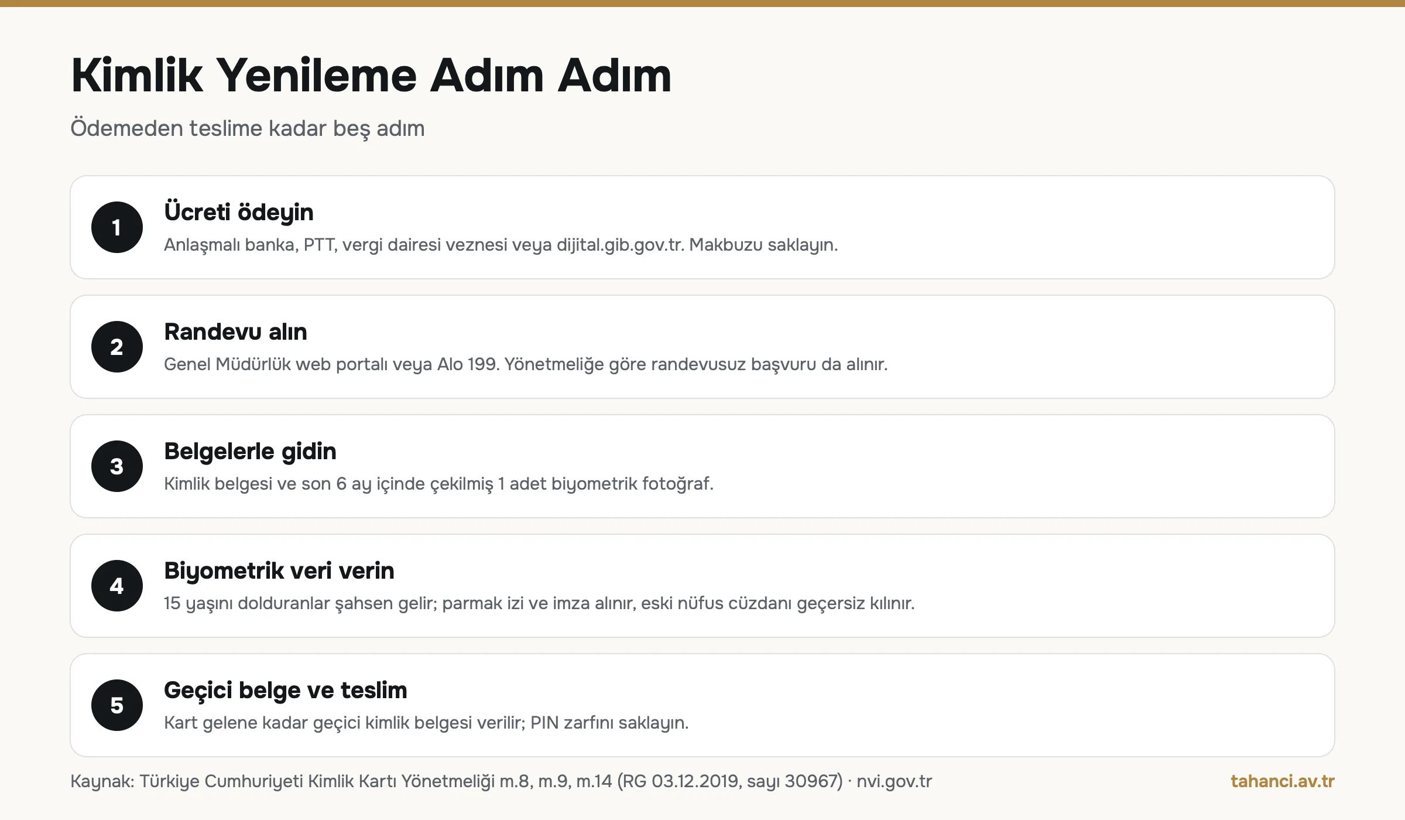This screenshot has height=820, width=1405.
Task: Select the 'Ücreti ödeyin' step heading
Action: point(239,212)
